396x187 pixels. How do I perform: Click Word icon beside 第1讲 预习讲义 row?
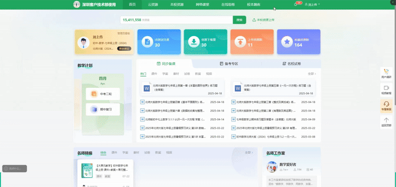pos(142,137)
